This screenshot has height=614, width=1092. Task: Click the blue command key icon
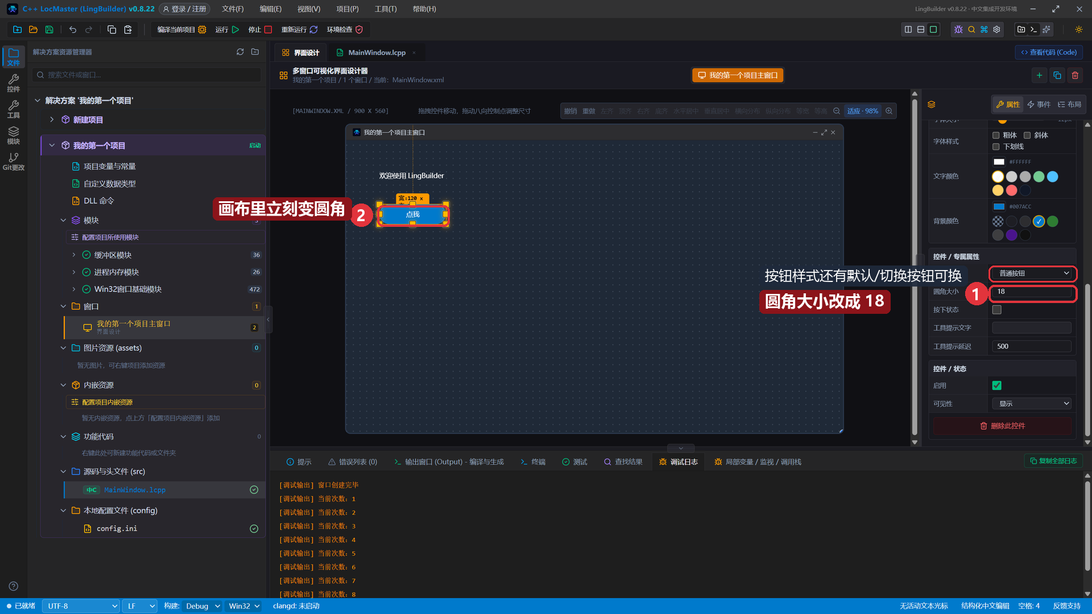pos(984,30)
